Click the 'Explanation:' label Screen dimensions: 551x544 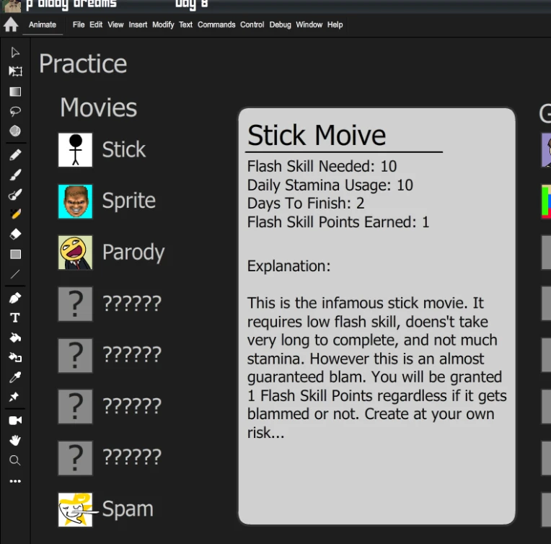pyautogui.click(x=289, y=266)
